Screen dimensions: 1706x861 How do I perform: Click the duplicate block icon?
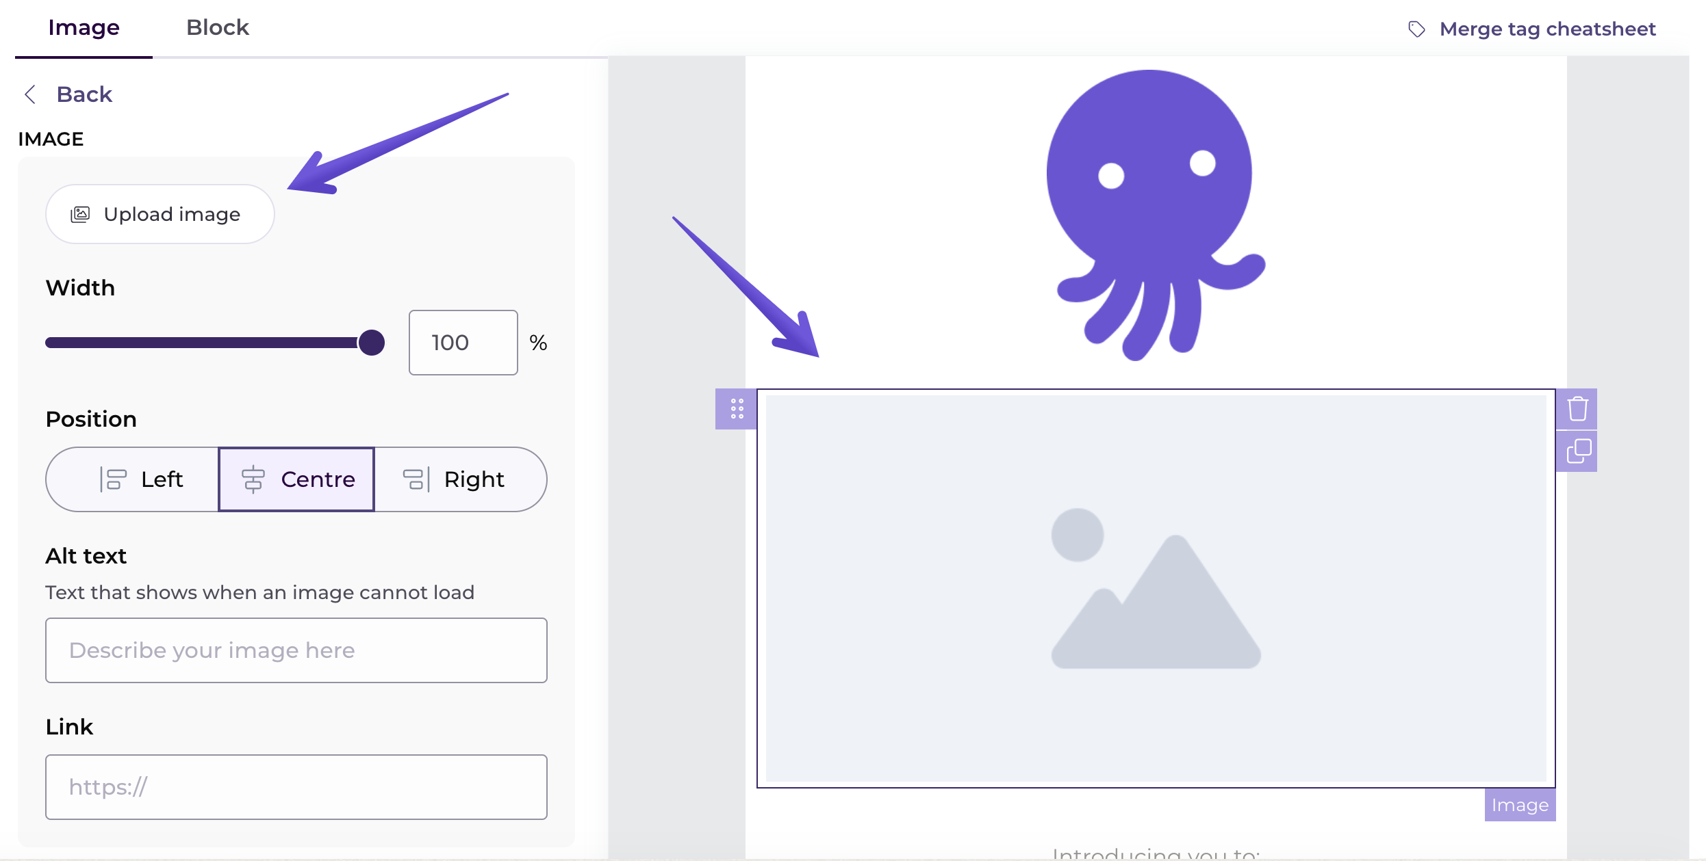(1577, 451)
